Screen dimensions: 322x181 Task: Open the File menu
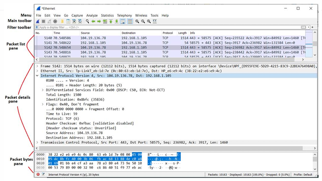(39, 15)
